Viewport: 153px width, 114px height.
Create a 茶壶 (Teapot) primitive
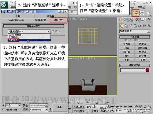click(x=127, y=60)
